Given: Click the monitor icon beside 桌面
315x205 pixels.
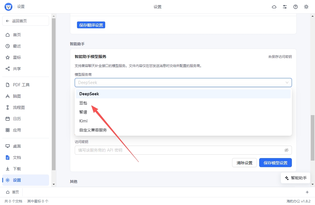Looking at the screenshot, I should tap(8, 146).
